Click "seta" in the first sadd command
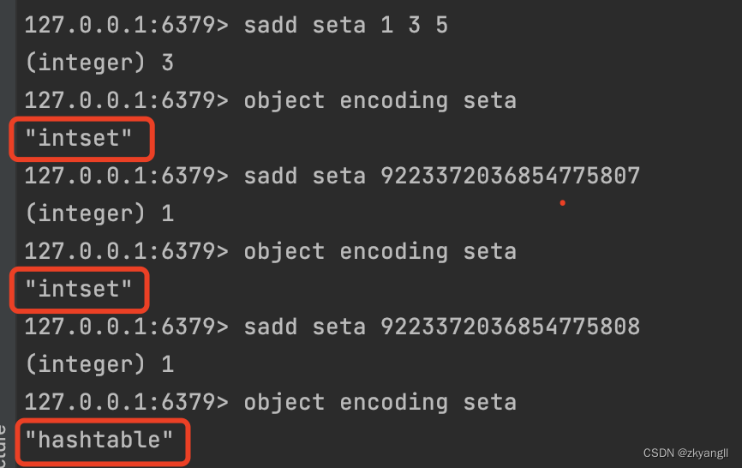Image resolution: width=742 pixels, height=468 pixels. point(338,25)
